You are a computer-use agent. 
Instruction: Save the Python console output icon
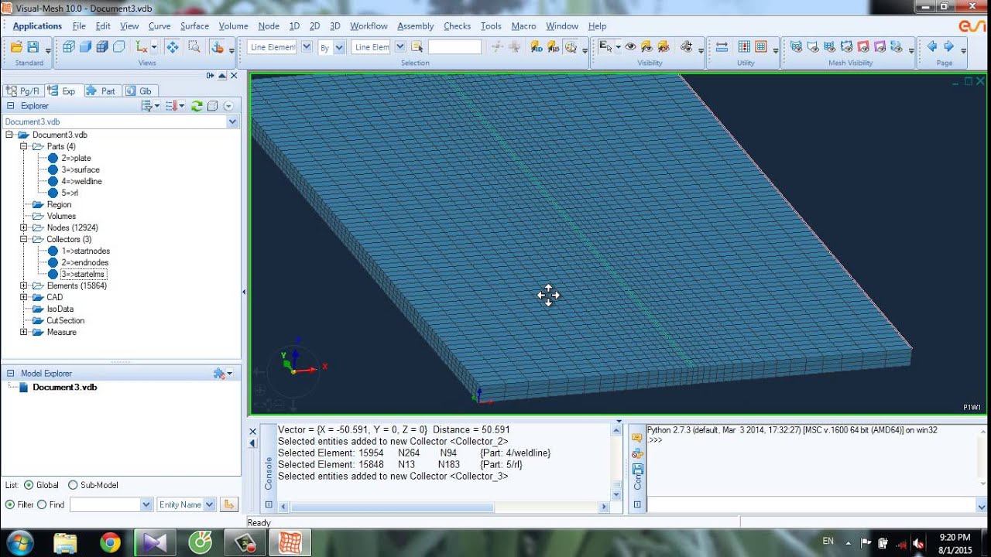(x=638, y=469)
